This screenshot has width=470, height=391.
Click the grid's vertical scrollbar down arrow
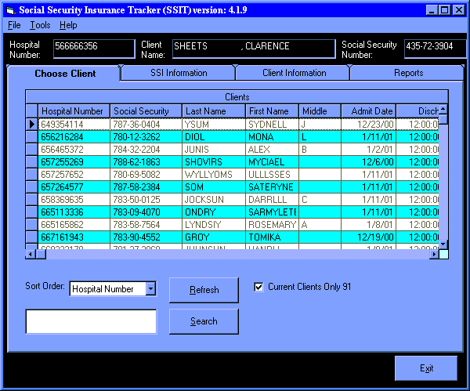point(443,244)
